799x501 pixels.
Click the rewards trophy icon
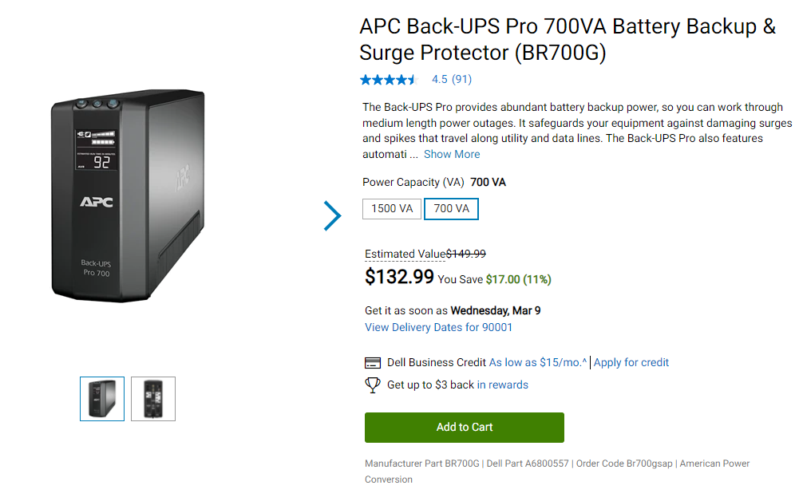pos(373,385)
